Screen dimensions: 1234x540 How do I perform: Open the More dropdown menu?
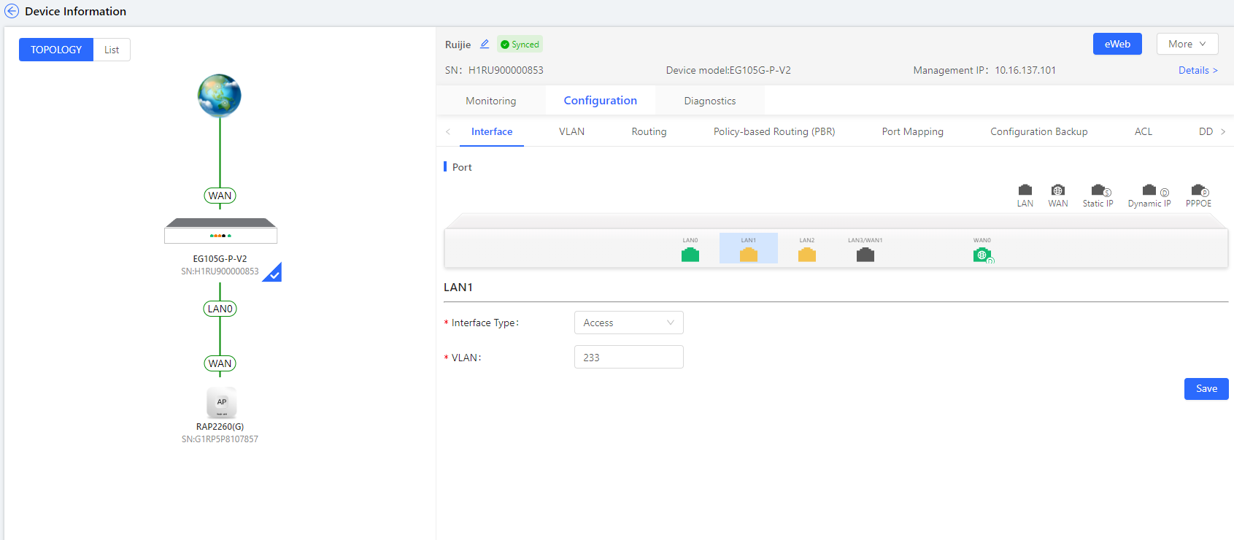1187,44
